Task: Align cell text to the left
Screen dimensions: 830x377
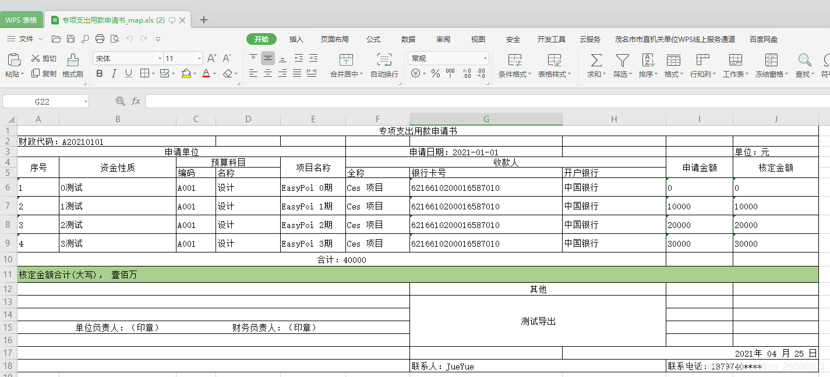Action: 253,73
